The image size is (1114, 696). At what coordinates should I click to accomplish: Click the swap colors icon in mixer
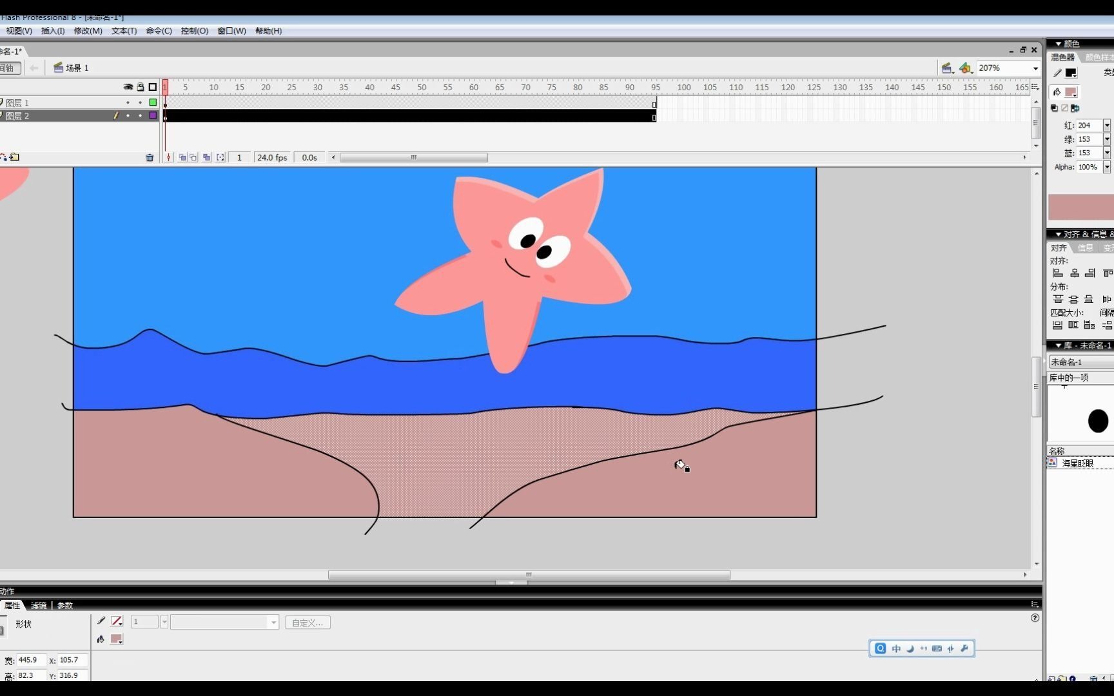pyautogui.click(x=1075, y=108)
